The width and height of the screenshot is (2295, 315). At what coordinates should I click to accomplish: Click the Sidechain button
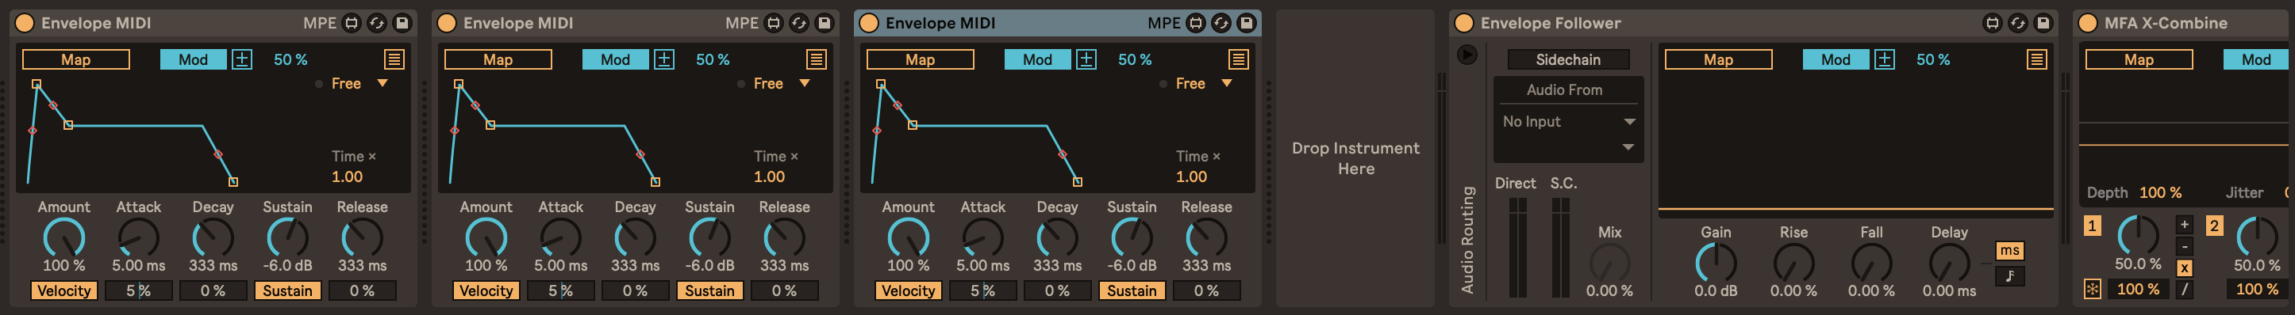click(1568, 59)
